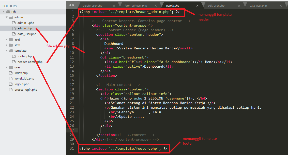Expand the user folder
288x155 pixels.
(6, 67)
